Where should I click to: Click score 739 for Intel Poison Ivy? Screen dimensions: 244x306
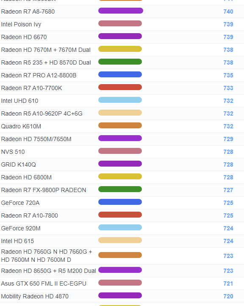click(x=228, y=24)
